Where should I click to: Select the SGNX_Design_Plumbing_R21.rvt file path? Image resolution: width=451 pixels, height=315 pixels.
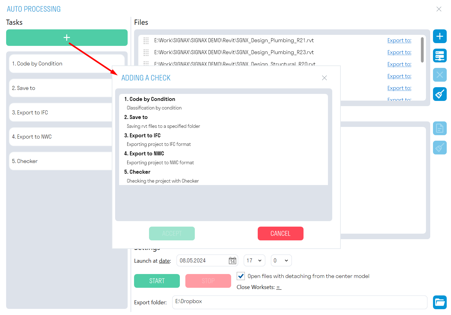click(234, 40)
